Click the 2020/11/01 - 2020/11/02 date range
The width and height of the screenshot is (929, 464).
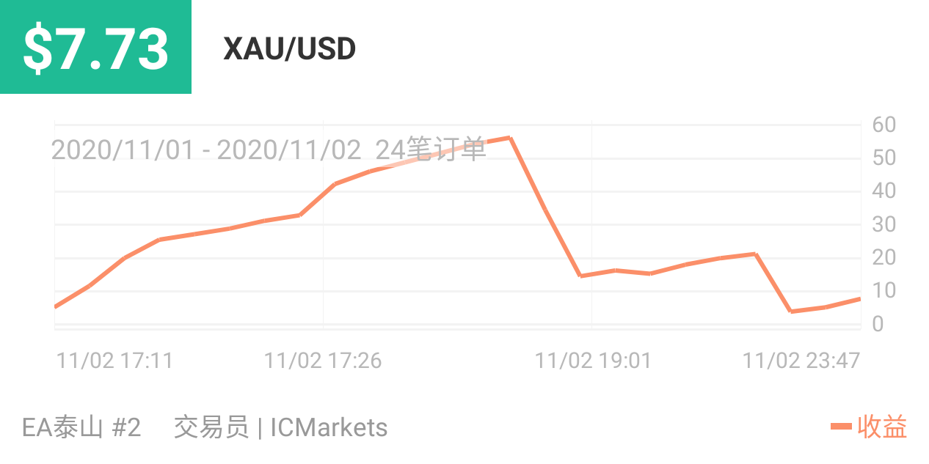206,150
